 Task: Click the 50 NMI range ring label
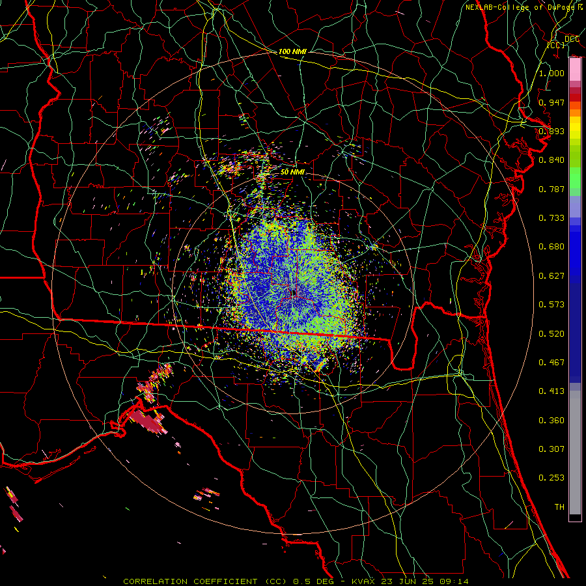point(292,172)
